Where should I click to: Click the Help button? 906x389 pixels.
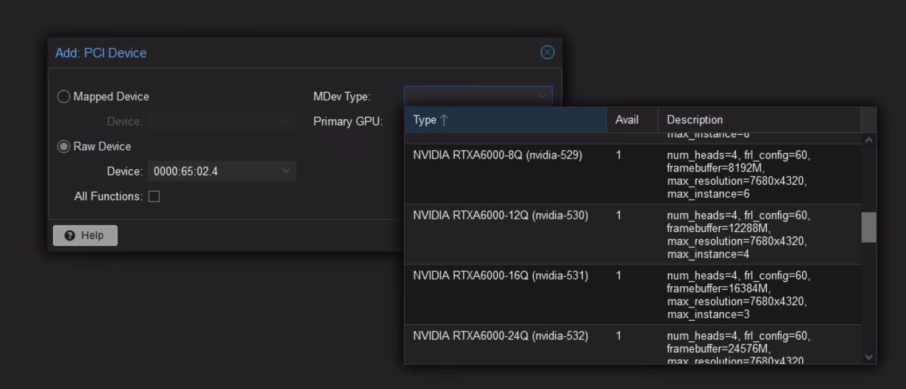coord(85,235)
